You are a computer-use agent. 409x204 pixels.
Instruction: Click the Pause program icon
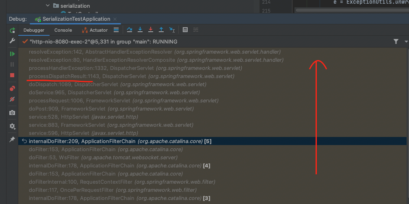(x=12, y=65)
